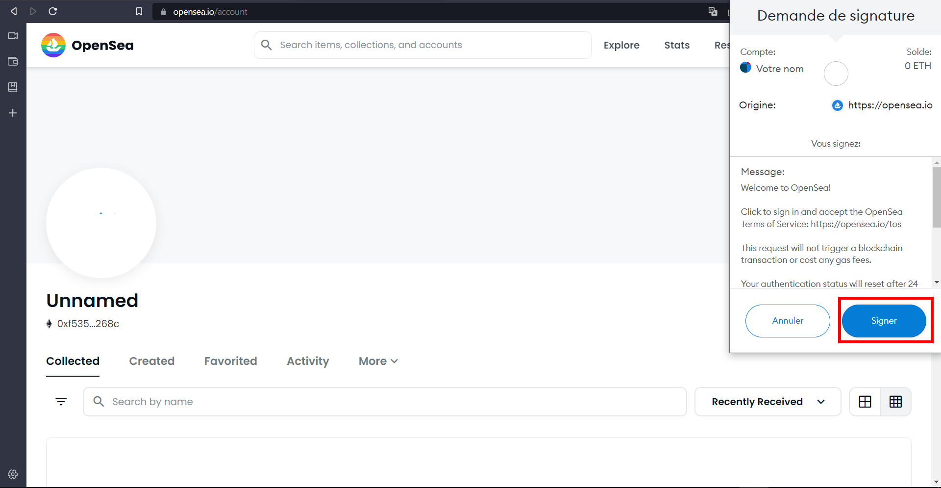Open sidebar wallet icon
This screenshot has width=941, height=488.
tap(13, 61)
